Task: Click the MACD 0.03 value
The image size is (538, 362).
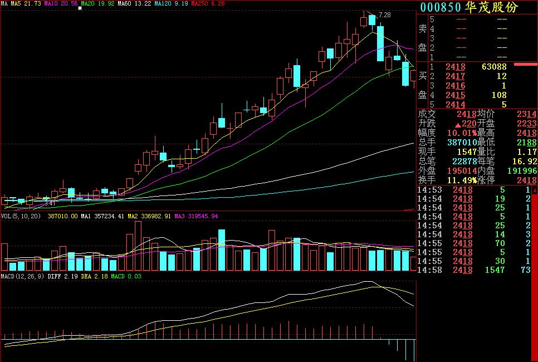Action: click(x=126, y=276)
